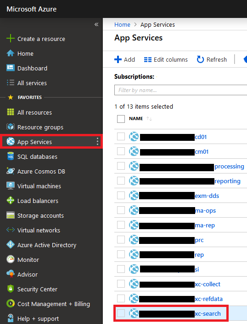Click the Azure Active Directory icon
The width and height of the screenshot is (247, 324).
pyautogui.click(x=10, y=245)
